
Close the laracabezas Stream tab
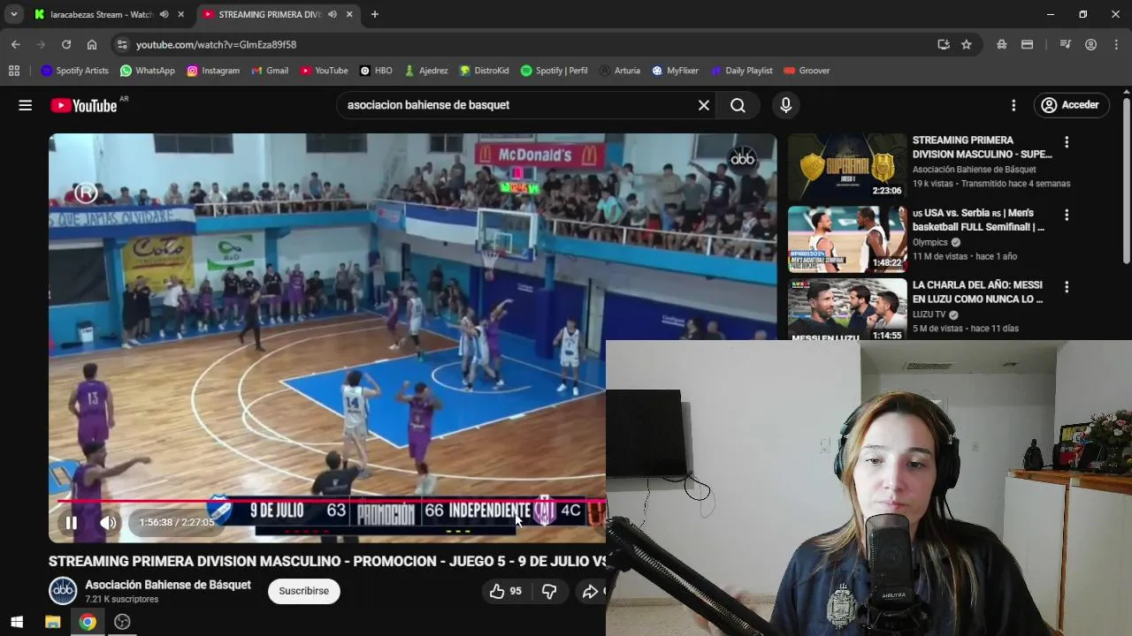coord(181,14)
